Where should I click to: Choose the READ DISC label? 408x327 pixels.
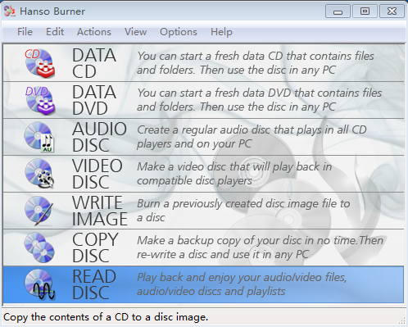pos(94,284)
